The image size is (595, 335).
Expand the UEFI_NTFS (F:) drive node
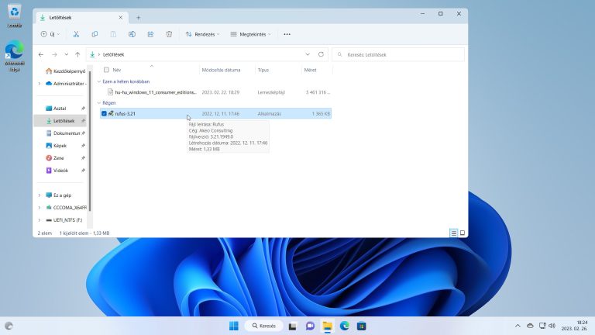tap(40, 220)
